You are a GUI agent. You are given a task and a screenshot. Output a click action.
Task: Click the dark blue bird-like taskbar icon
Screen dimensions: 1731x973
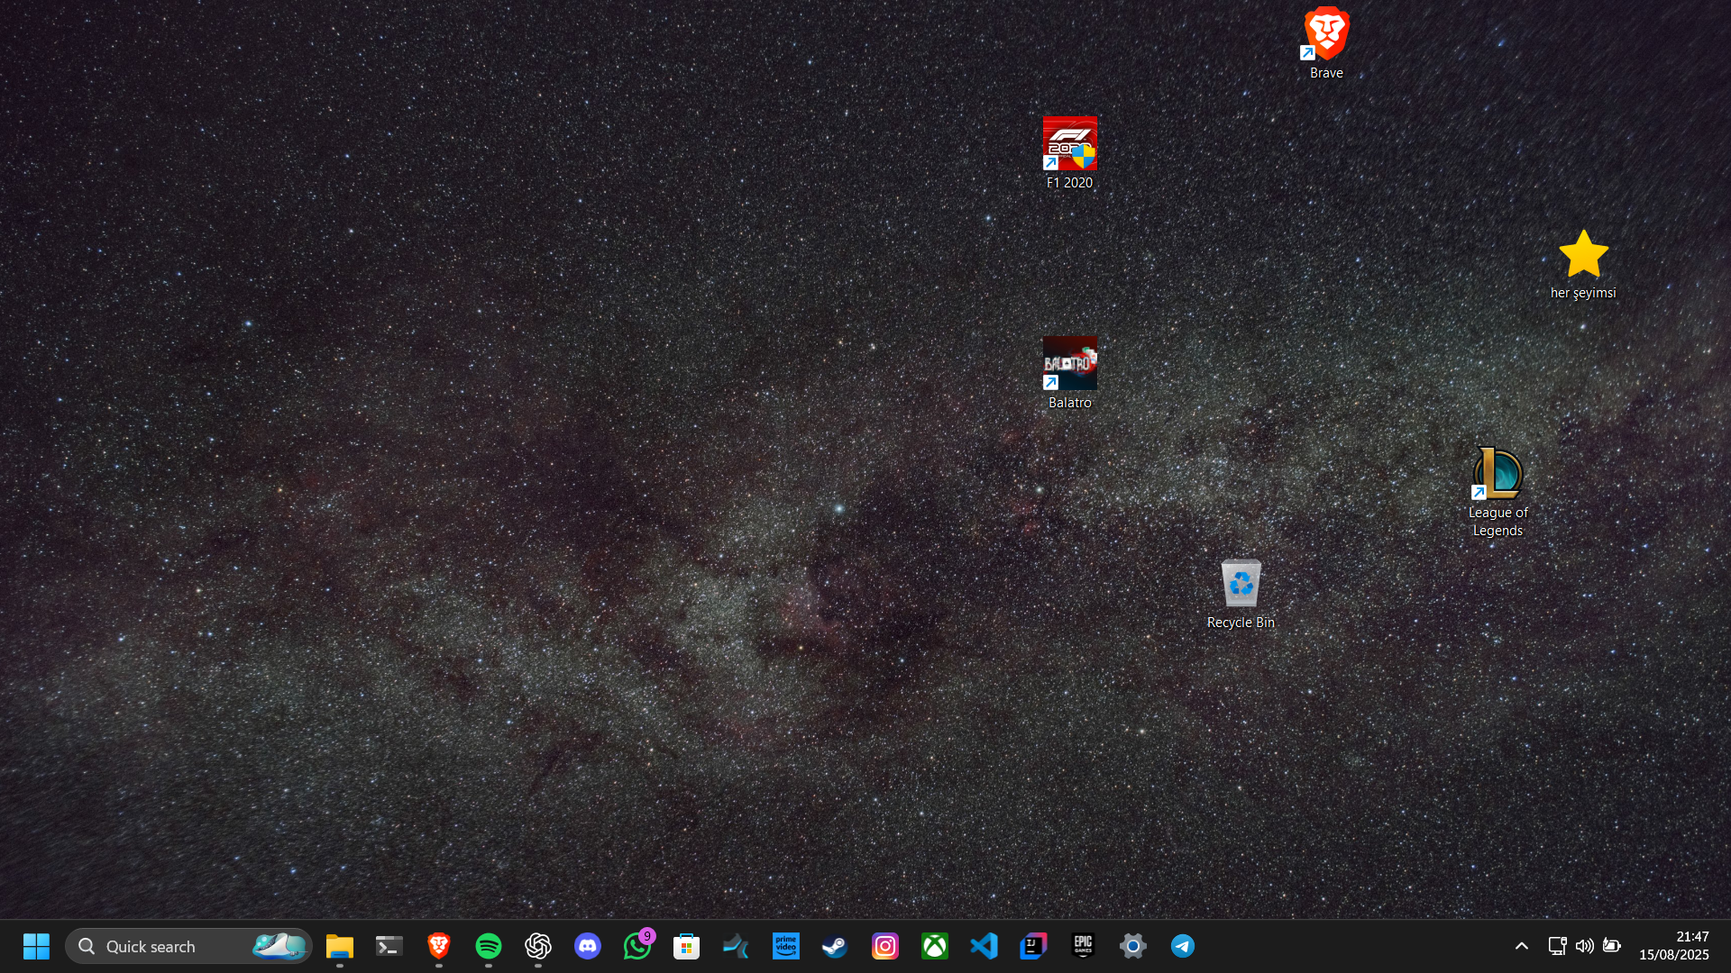tap(737, 946)
